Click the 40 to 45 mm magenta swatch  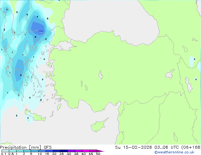coord(86,151)
